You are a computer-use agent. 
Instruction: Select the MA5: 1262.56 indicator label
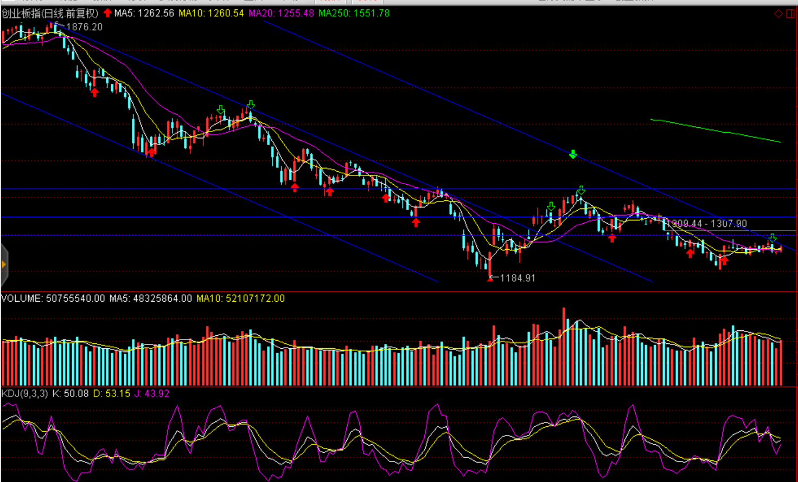144,13
